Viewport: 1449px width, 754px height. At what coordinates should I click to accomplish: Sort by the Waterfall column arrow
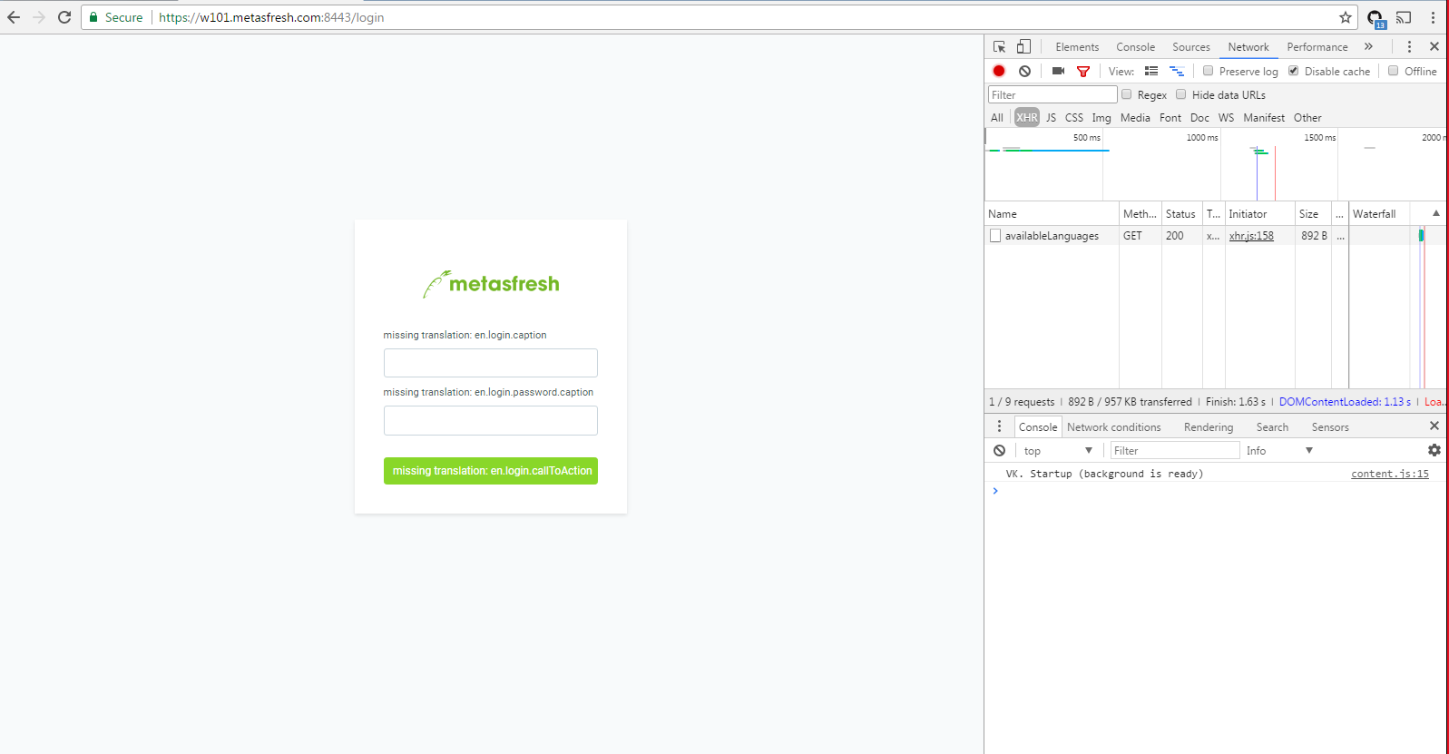pos(1436,213)
